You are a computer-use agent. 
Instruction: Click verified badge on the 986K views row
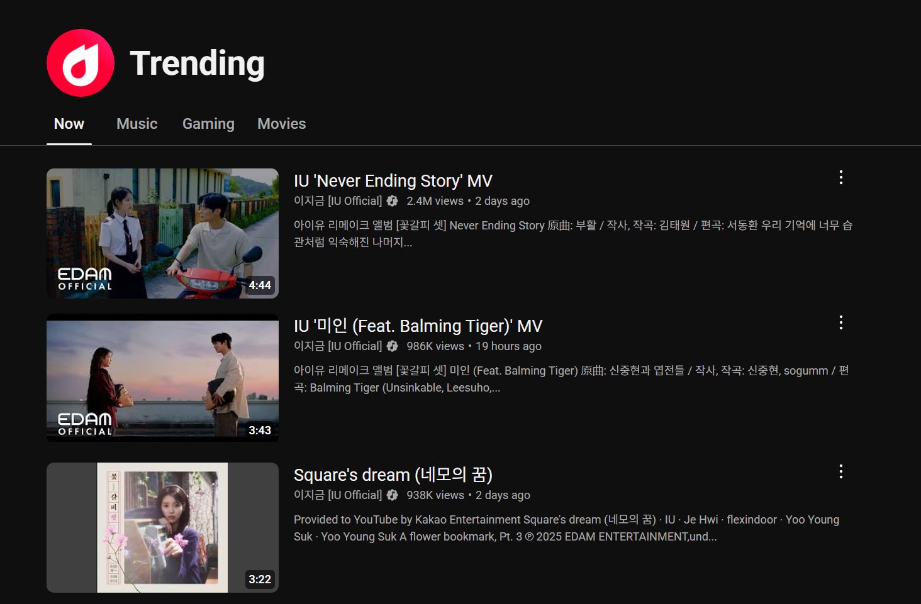point(393,346)
